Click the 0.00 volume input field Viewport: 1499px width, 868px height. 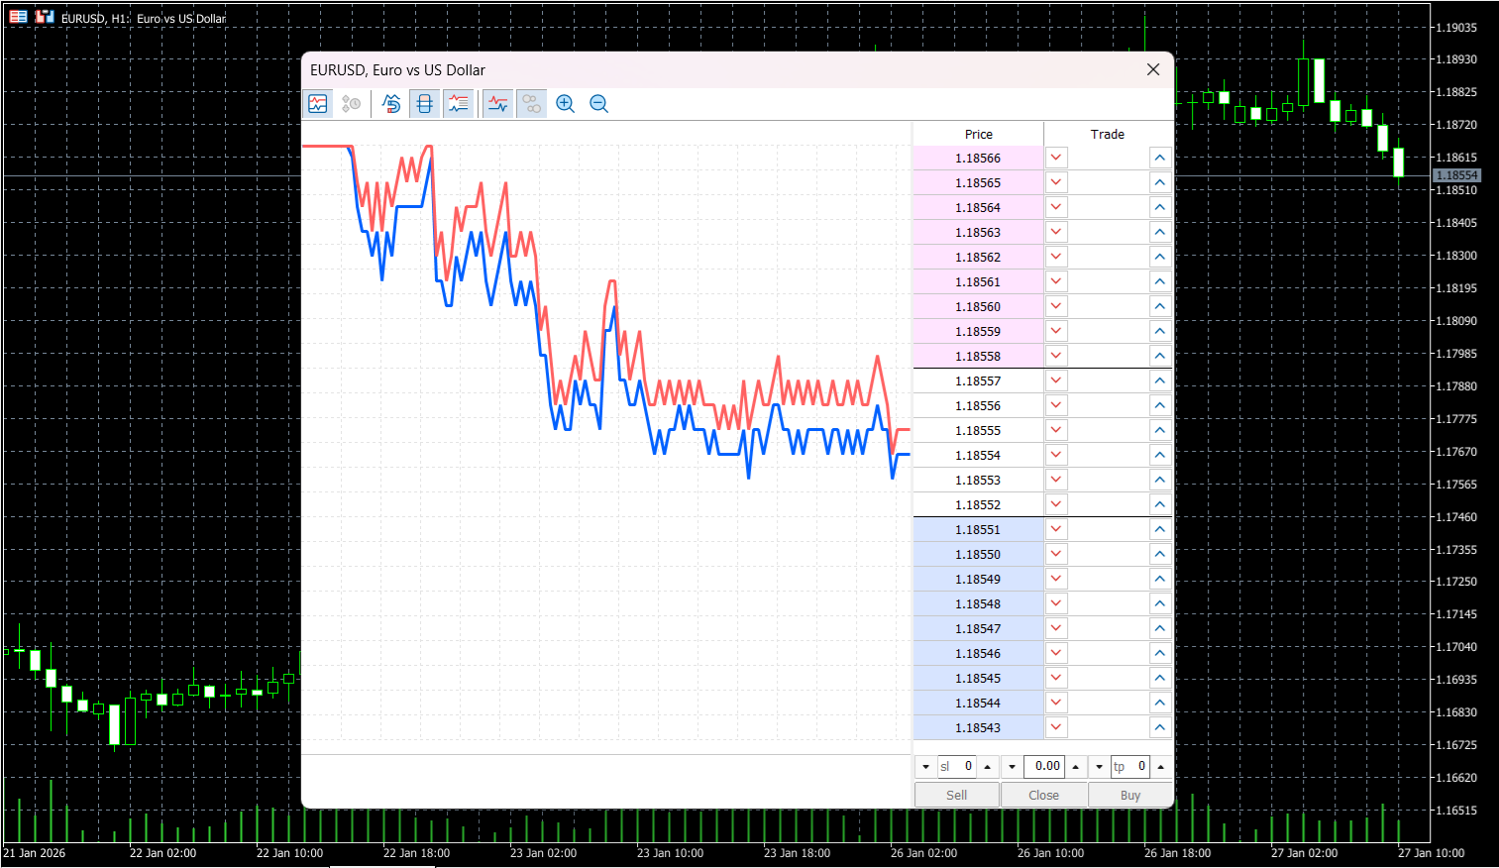coord(1044,766)
